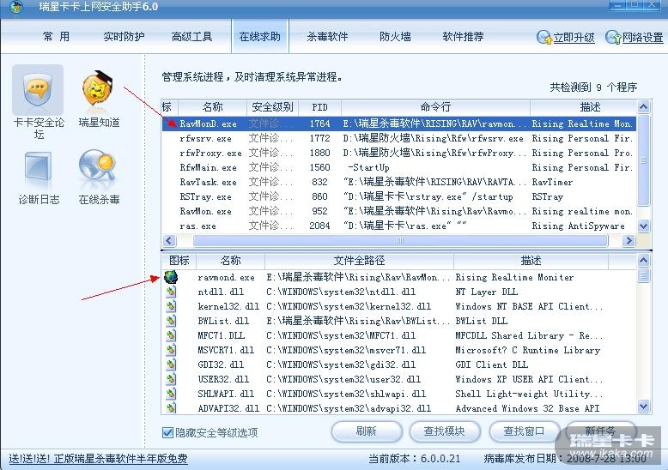The width and height of the screenshot is (668, 470).
Task: Select the MFC71.DLL module name
Action: coord(222,335)
